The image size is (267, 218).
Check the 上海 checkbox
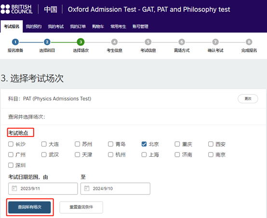[x=144, y=155]
